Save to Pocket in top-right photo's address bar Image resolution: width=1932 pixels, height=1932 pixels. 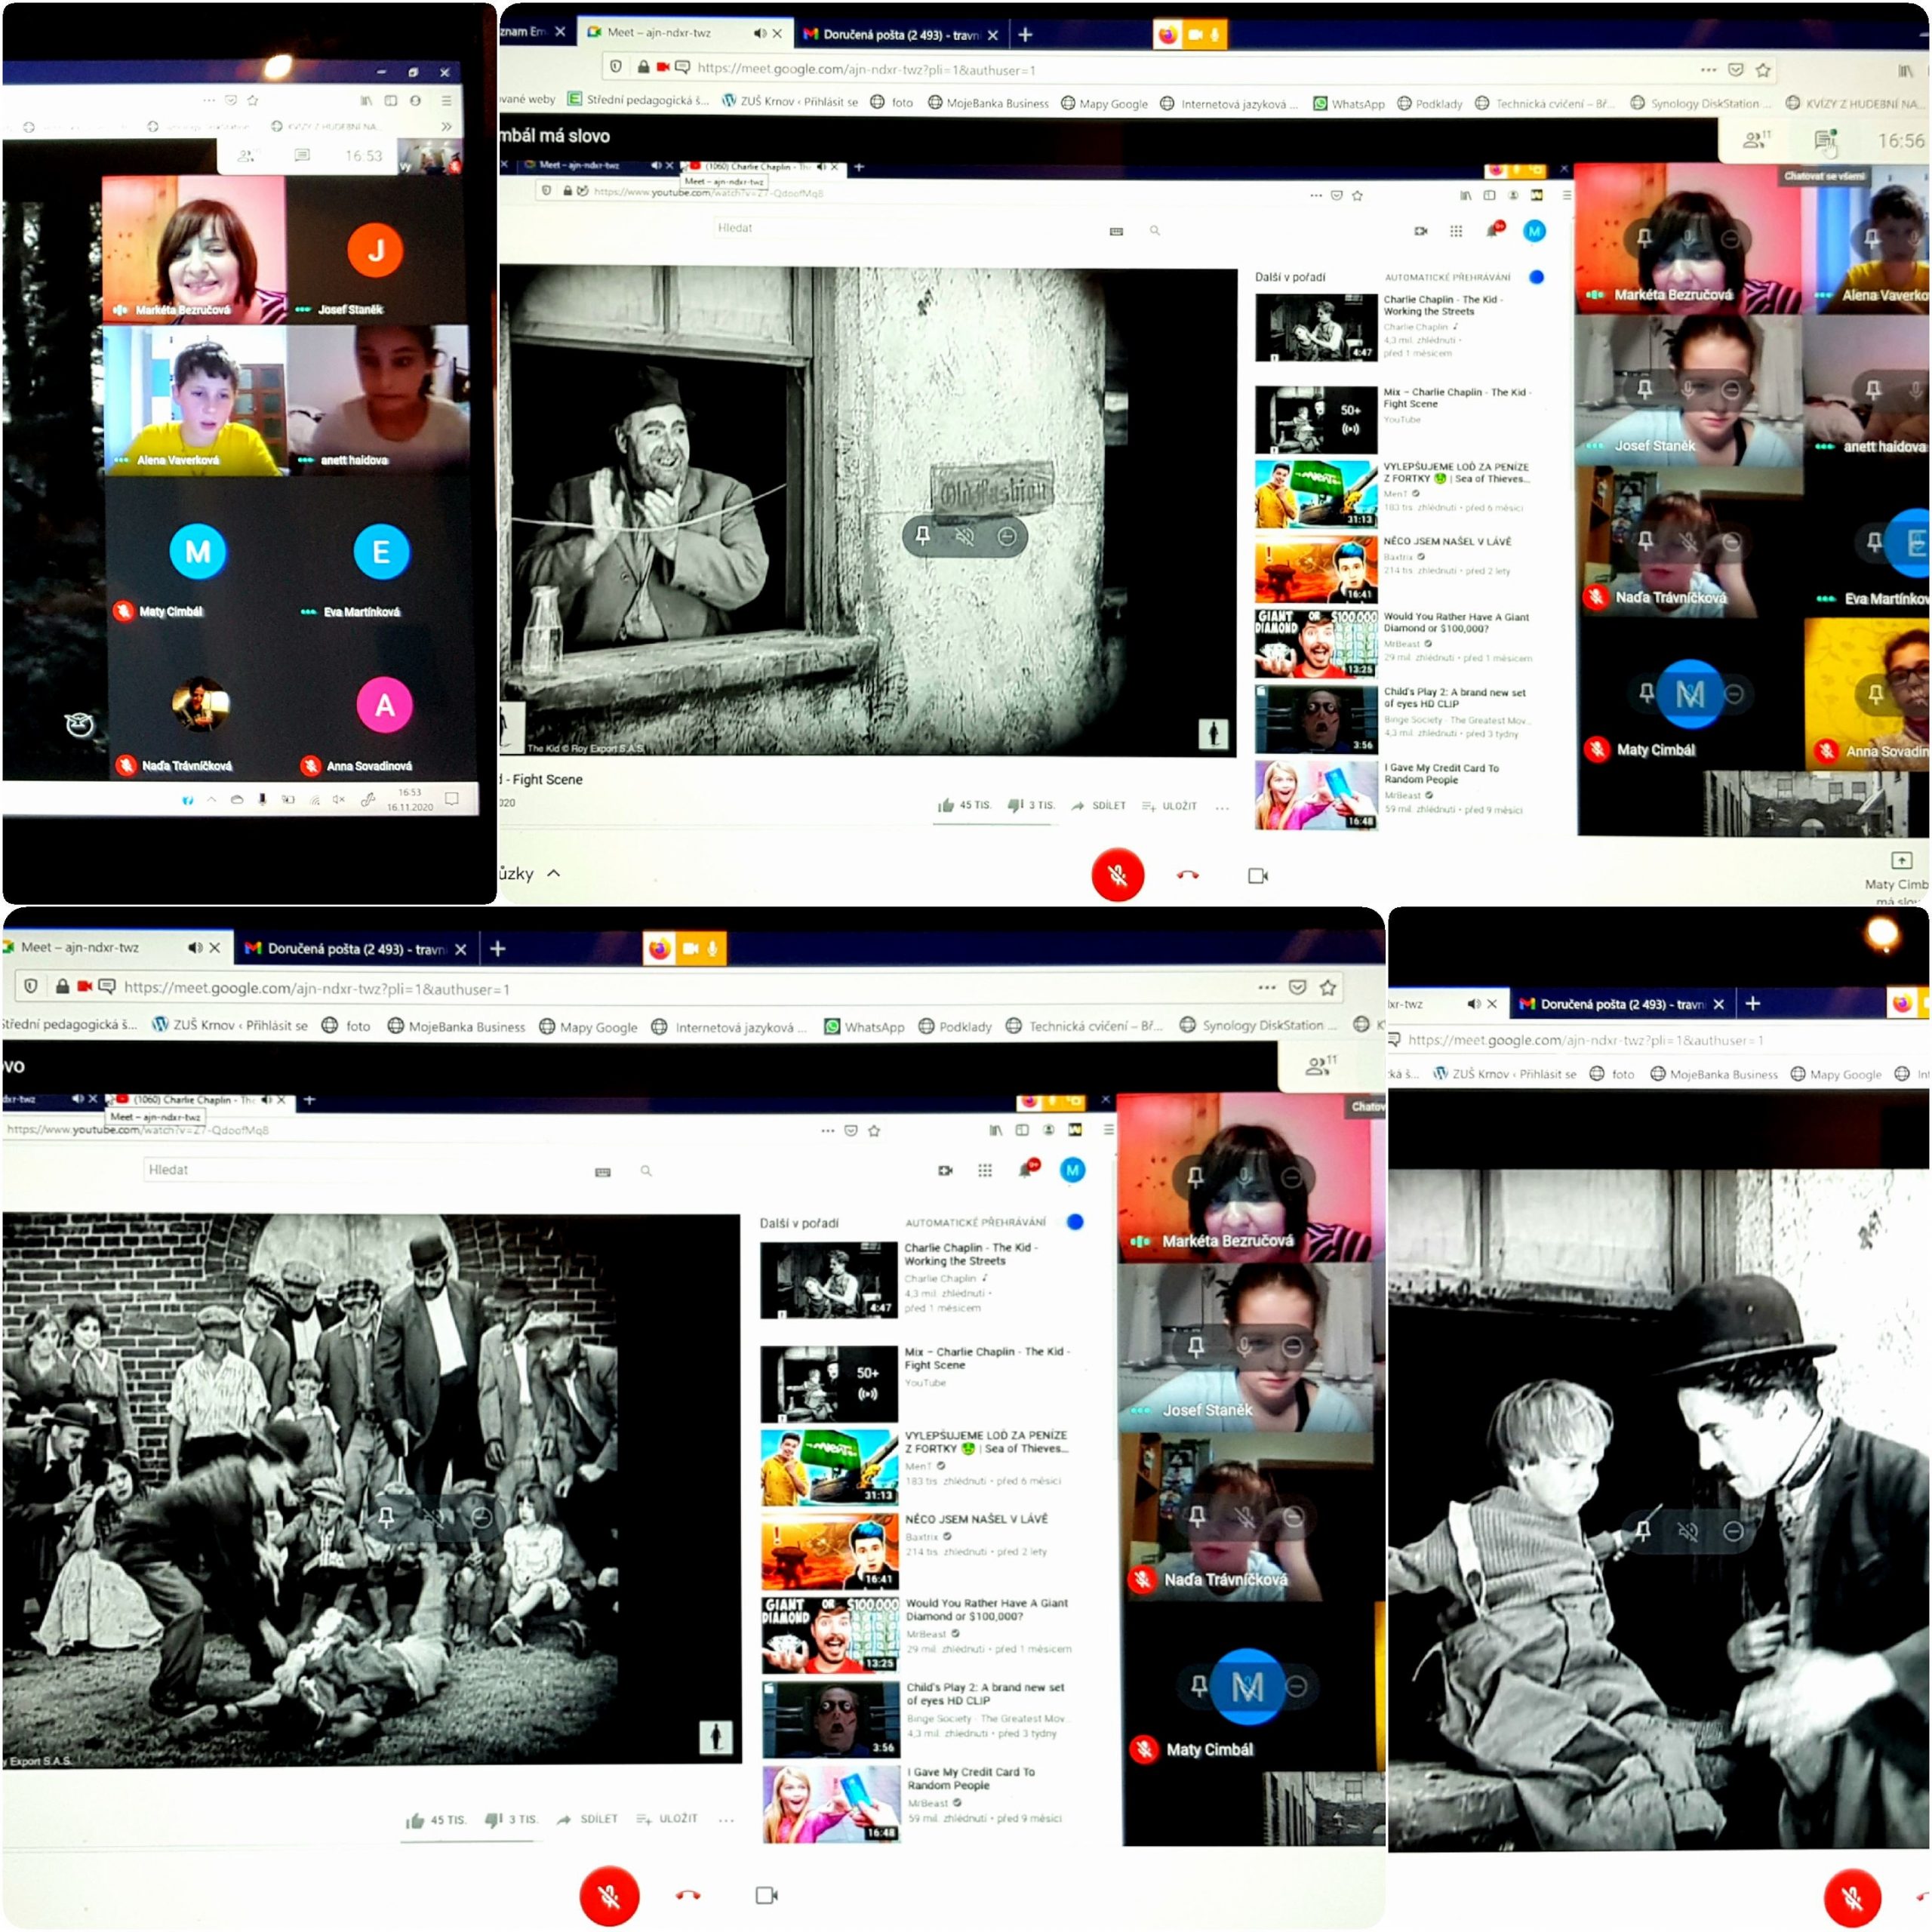point(1736,70)
